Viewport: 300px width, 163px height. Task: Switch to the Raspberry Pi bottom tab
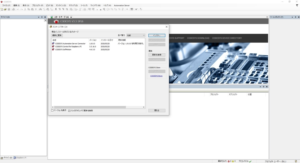click(20, 158)
